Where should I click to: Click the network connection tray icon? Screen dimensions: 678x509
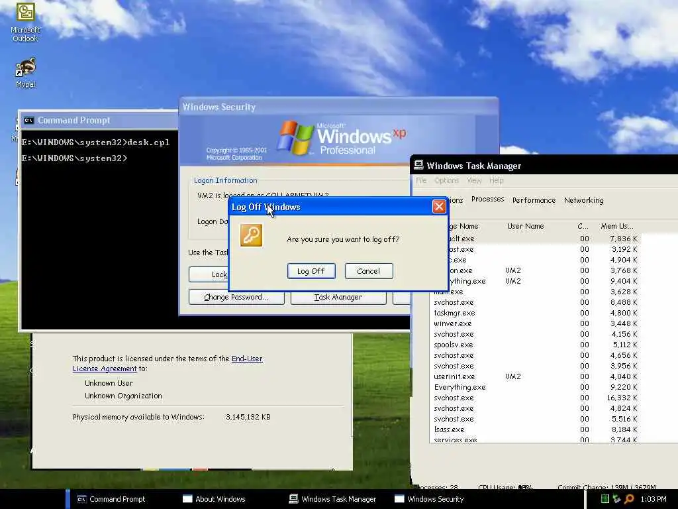coord(616,499)
